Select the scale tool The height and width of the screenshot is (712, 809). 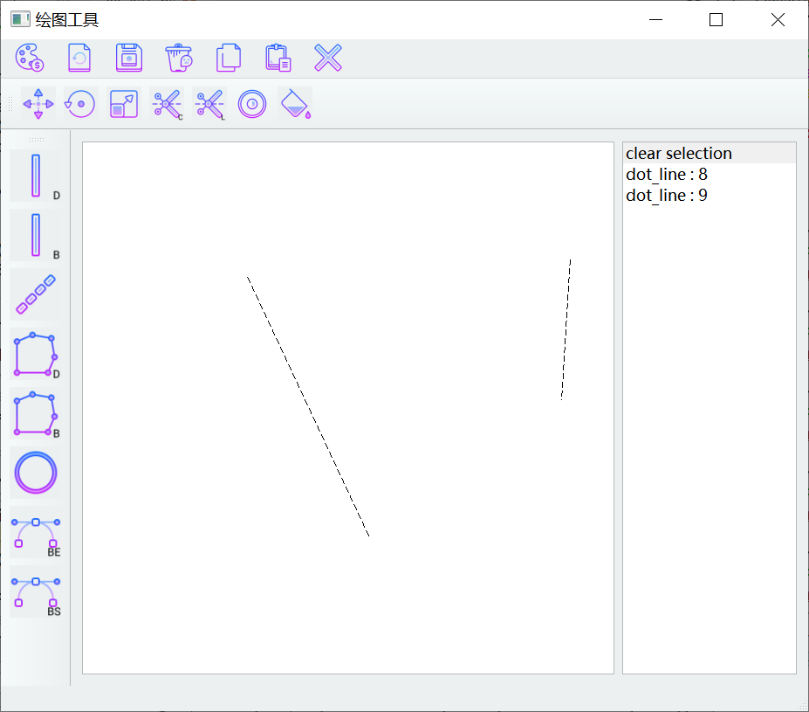click(x=124, y=104)
